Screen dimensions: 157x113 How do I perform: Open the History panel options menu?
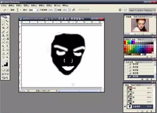pos(155,62)
